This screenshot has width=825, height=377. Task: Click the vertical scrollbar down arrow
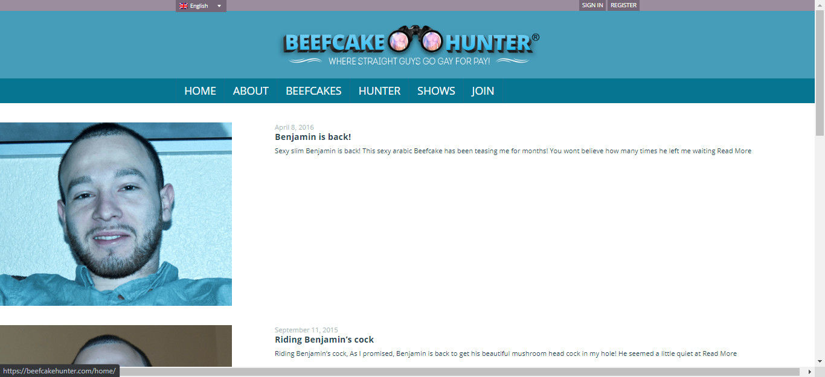820,361
